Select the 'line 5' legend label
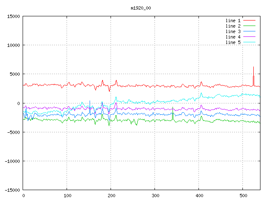The height and width of the screenshot is (201, 268). pyautogui.click(x=233, y=42)
